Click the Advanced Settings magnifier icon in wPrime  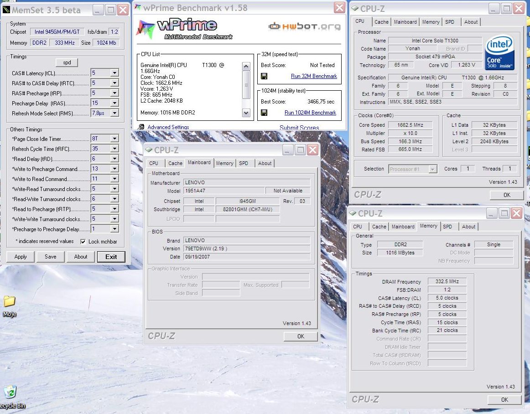pyautogui.click(x=141, y=127)
